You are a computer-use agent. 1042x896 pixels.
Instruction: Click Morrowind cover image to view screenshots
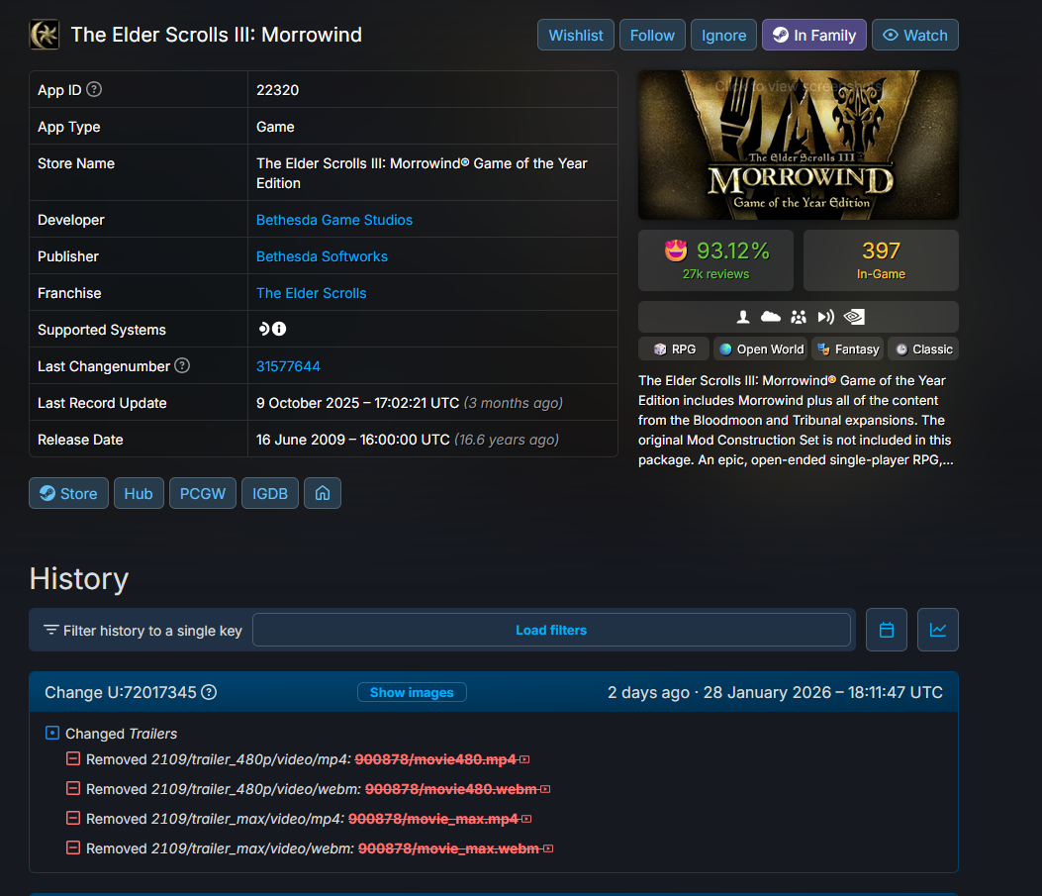click(x=799, y=145)
